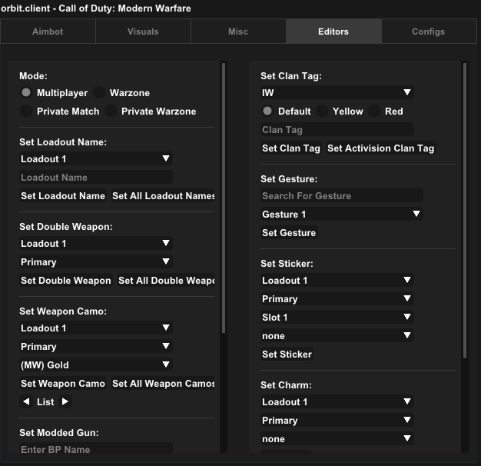Expand the Slot 1 sticker dropdown
The image size is (481, 466).
337,318
